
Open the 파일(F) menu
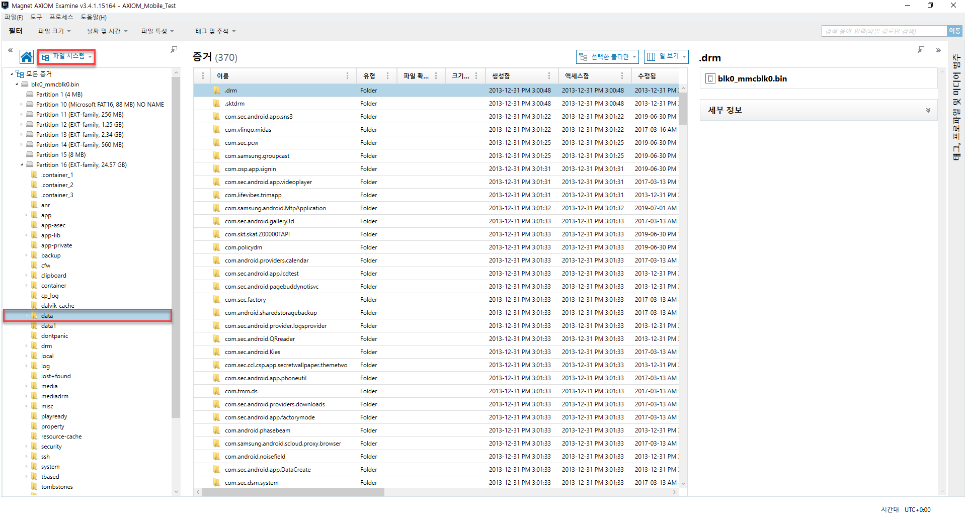14,17
